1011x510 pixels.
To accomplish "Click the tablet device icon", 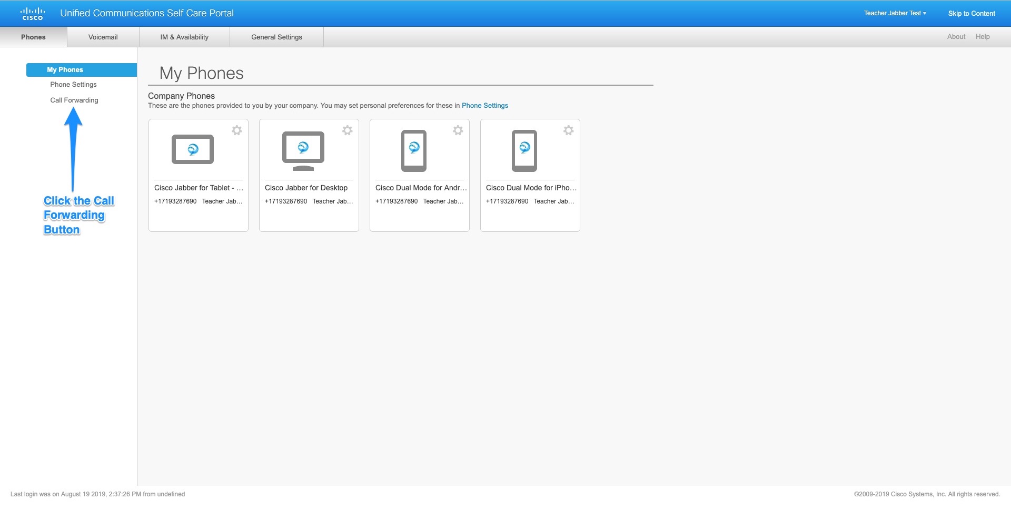I will click(x=193, y=149).
